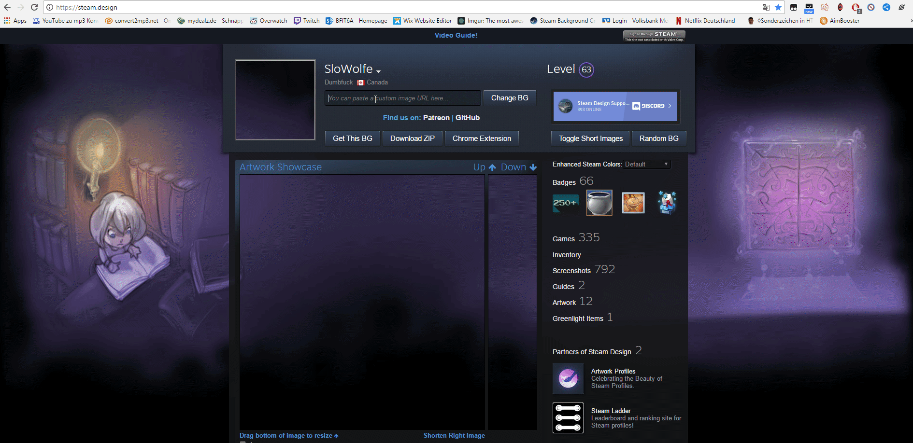Click Get This BG button
Image resolution: width=913 pixels, height=443 pixels.
[x=353, y=138]
